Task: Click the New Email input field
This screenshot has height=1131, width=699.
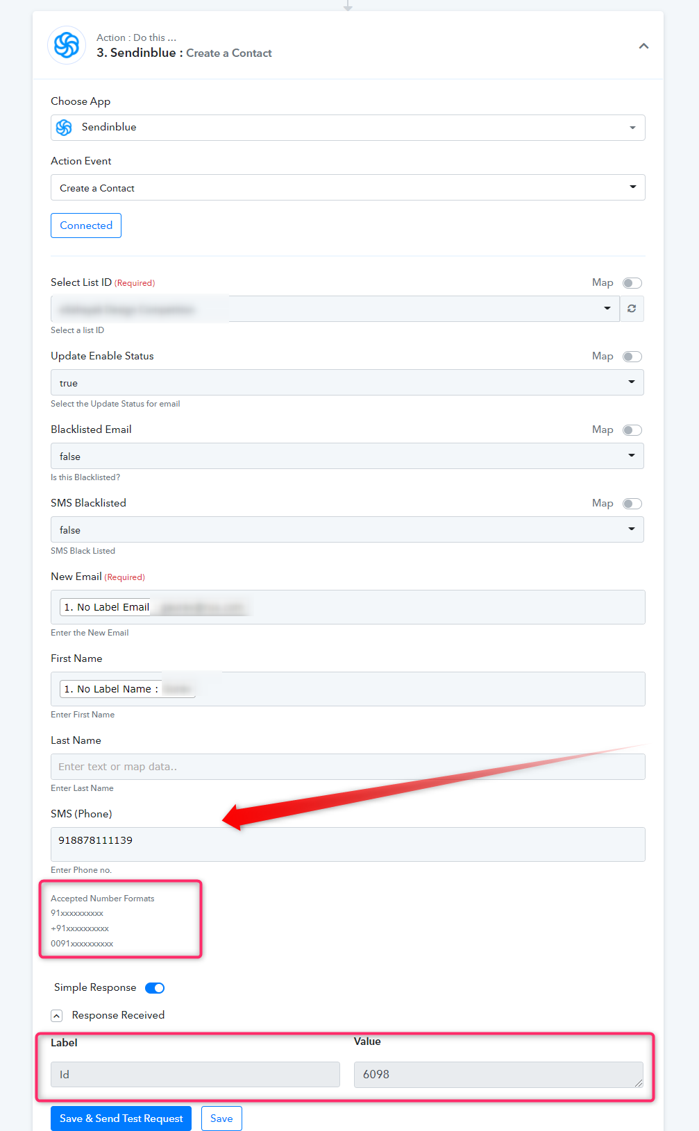Action: coord(348,607)
